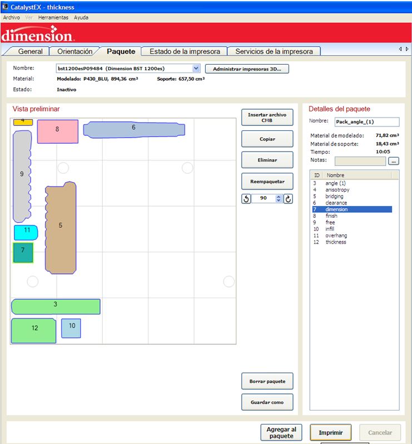Image resolution: width=412 pixels, height=444 pixels.
Task: Select 'bridging' row in list
Action: coord(352,196)
